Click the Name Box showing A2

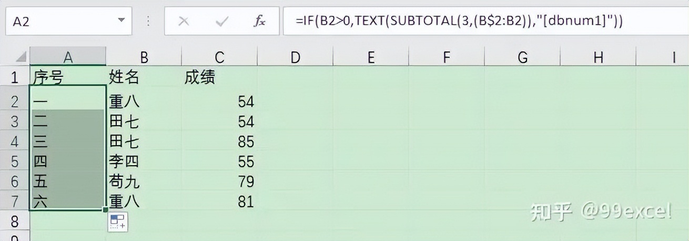click(x=58, y=22)
